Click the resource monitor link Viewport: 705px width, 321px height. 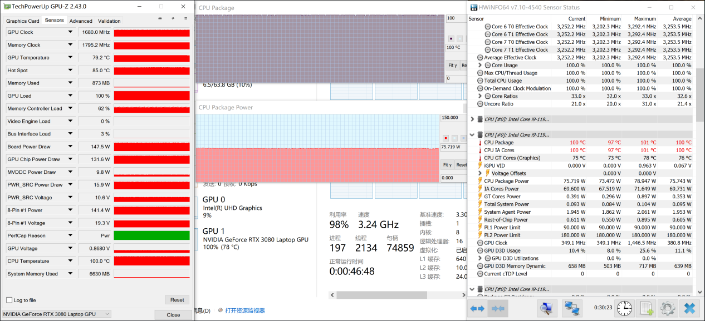(x=244, y=310)
